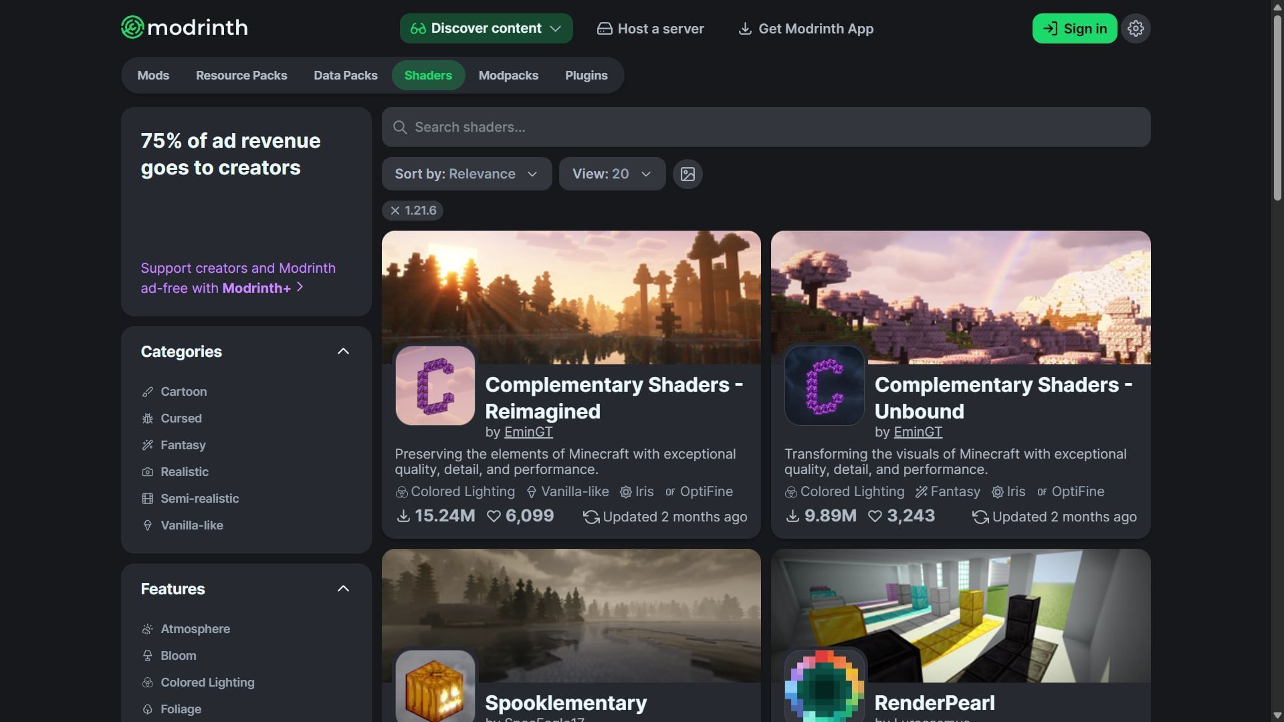Toggle gallery image display icon button
The image size is (1284, 722).
pos(687,174)
